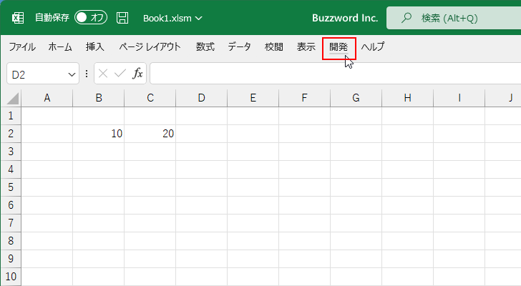This screenshot has width=521, height=286.
Task: Toggle the 自動保存 AutoSave switch
Action: pos(91,18)
